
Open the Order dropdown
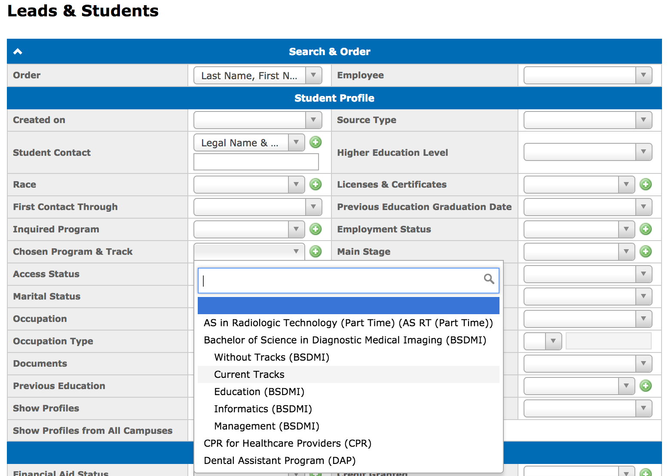pos(258,75)
